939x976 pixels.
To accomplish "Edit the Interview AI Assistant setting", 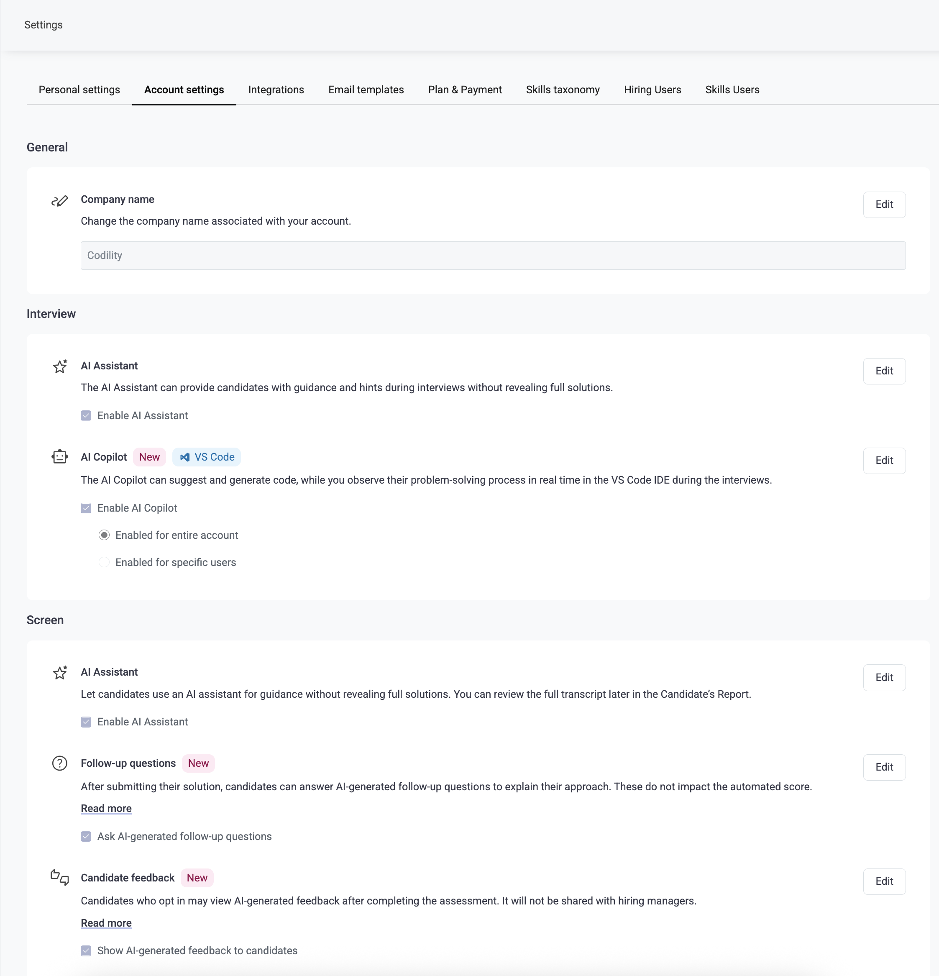I will tap(884, 371).
